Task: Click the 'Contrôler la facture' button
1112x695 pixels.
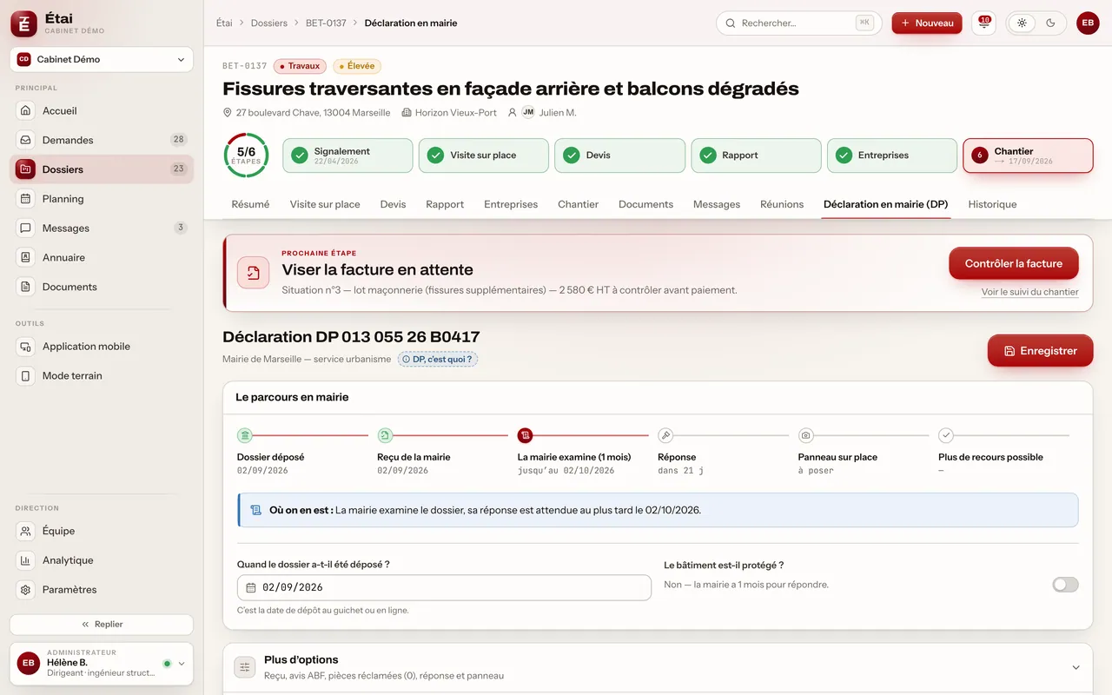Action: (x=1014, y=263)
